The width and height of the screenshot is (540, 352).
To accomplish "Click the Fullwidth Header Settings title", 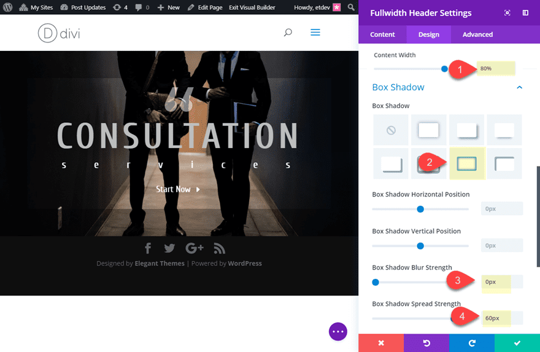I will point(420,13).
